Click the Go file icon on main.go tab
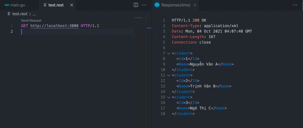This screenshot has height=128, width=303. [7, 5]
